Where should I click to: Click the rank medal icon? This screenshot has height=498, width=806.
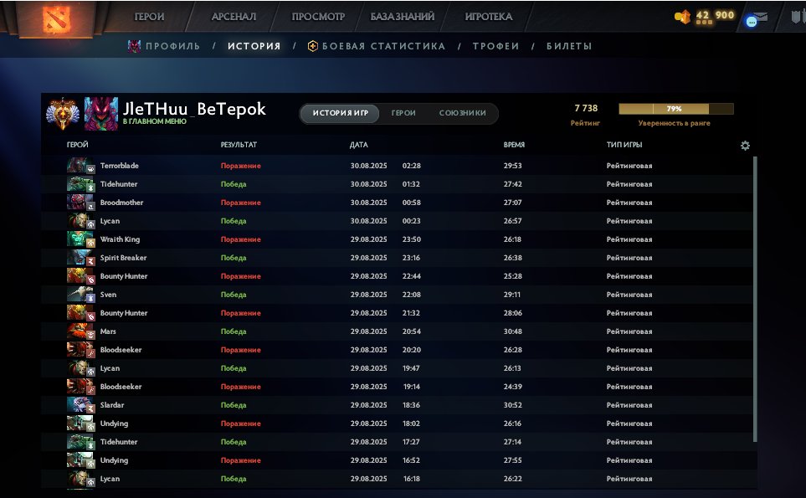coord(62,114)
